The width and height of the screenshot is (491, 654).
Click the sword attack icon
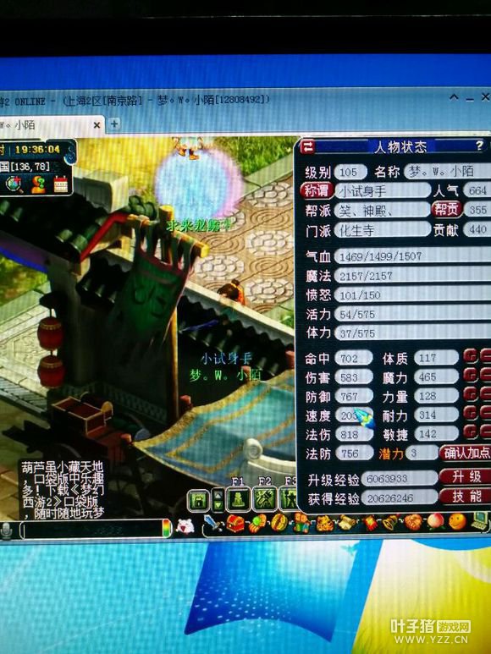(212, 523)
